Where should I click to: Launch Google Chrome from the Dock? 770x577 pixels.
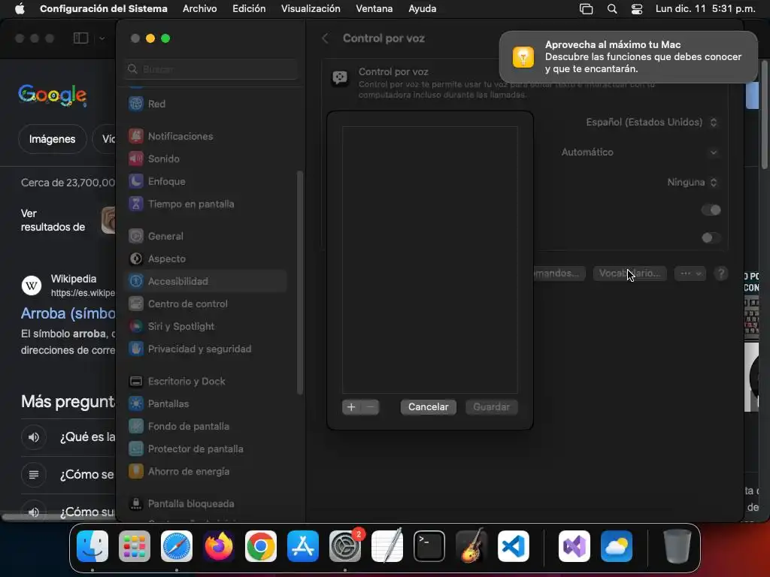261,546
